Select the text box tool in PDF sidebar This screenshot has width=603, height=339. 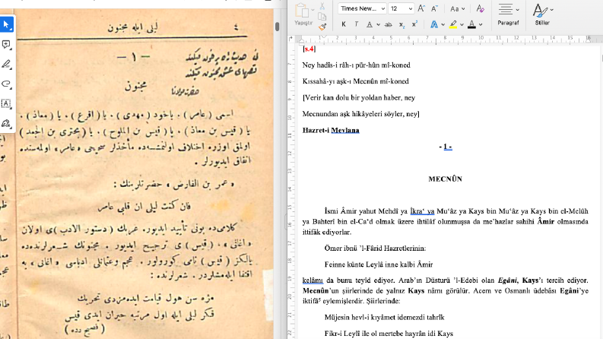[x=6, y=103]
